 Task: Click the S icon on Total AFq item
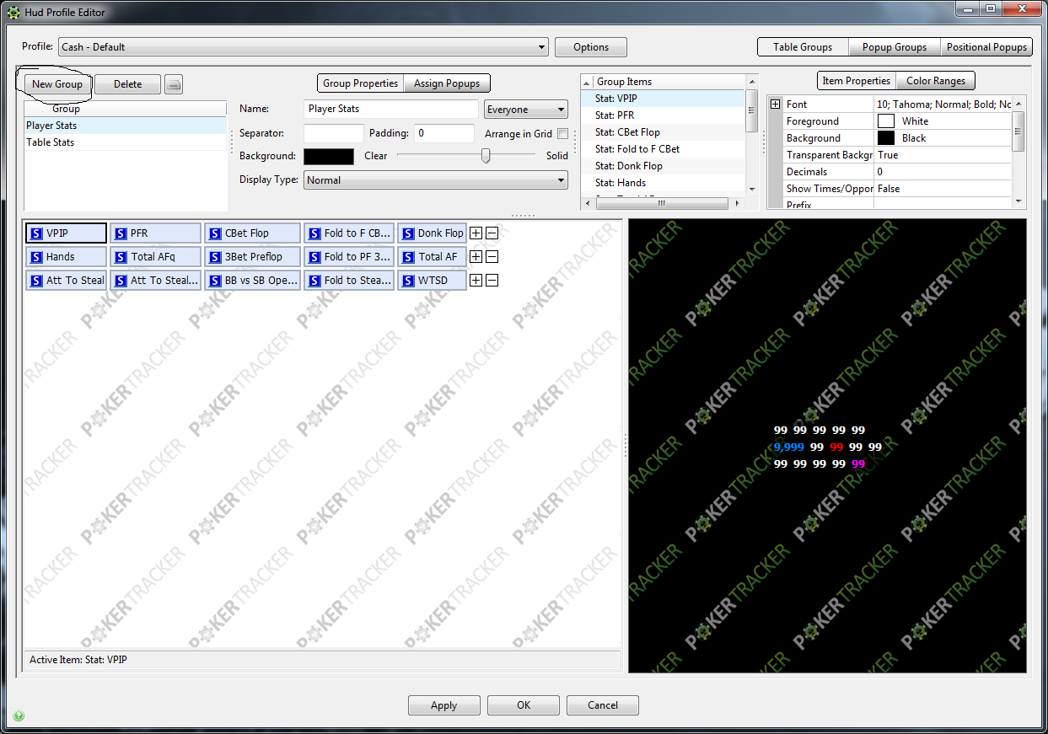tap(121, 257)
